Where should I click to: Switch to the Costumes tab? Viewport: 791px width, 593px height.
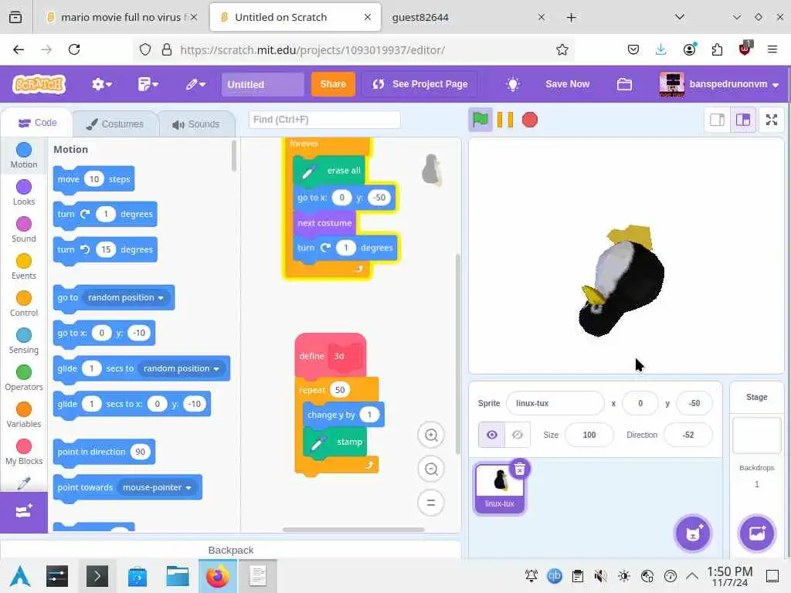pos(115,124)
